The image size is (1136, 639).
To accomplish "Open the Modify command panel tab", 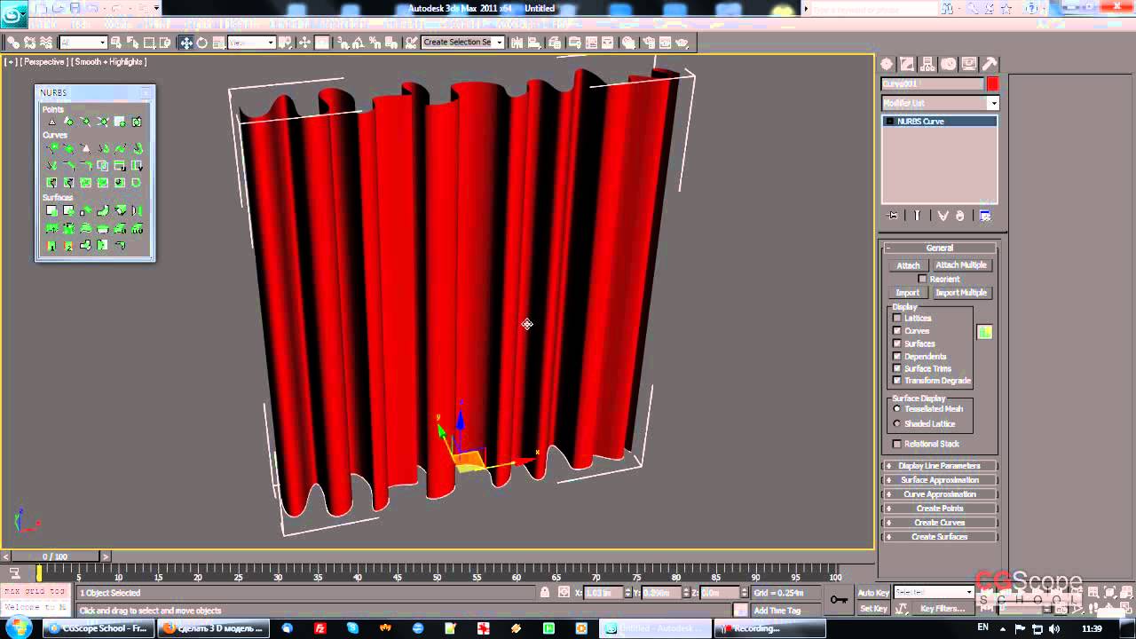I will pos(907,64).
